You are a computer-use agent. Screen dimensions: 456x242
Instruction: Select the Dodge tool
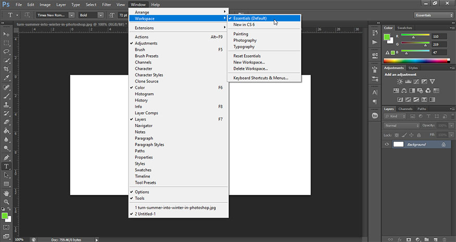(6, 148)
